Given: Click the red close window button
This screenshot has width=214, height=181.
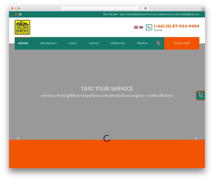Looking at the screenshot, I should [12, 8].
